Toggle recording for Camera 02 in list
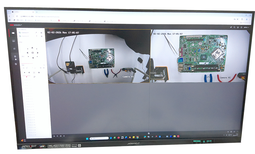The image size is (255, 154). tap(42, 36)
